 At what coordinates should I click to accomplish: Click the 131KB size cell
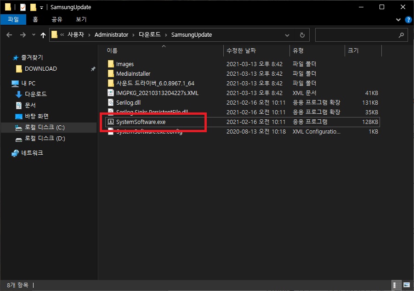(x=370, y=102)
